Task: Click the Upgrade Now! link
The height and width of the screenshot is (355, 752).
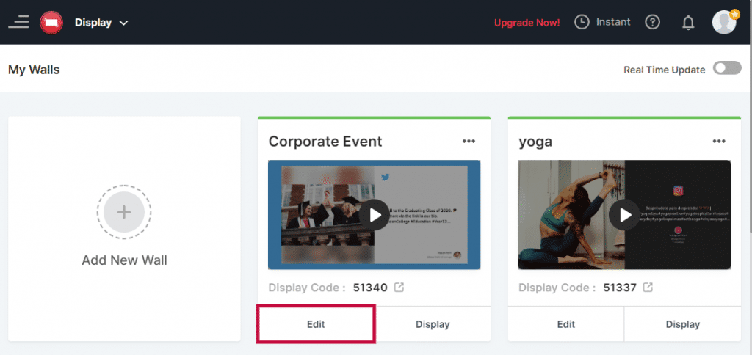Action: tap(527, 23)
